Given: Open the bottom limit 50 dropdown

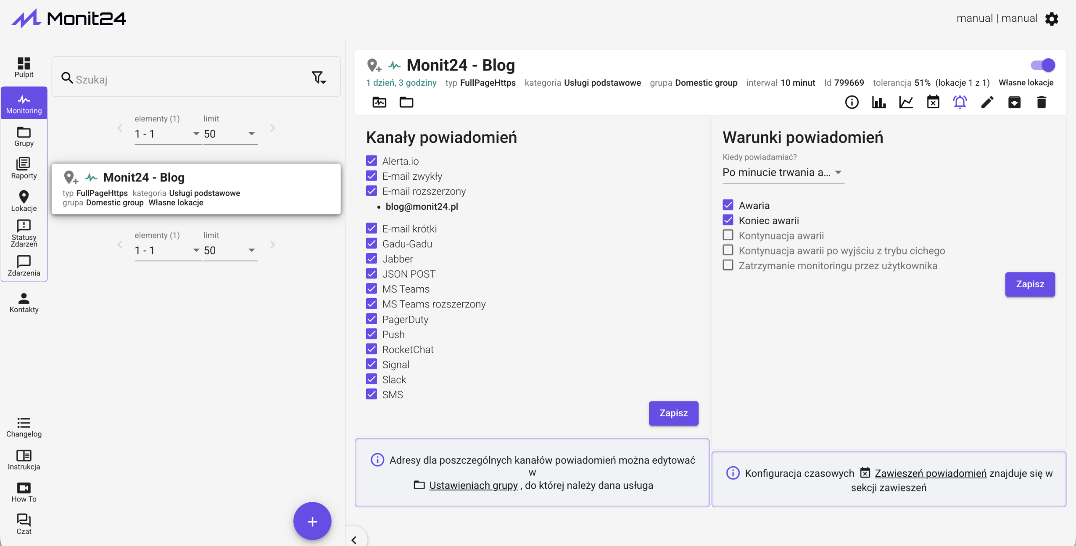Looking at the screenshot, I should 230,251.
